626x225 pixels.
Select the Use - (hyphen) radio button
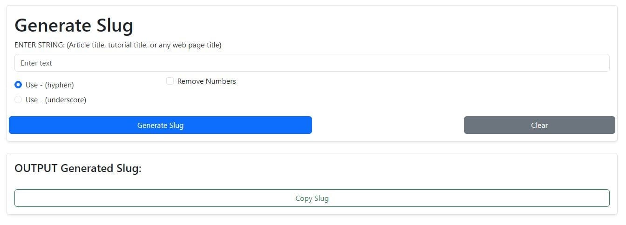tap(18, 85)
